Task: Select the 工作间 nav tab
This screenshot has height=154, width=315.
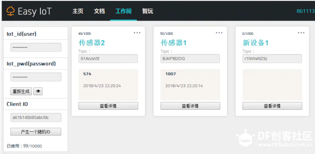Action: (123, 11)
